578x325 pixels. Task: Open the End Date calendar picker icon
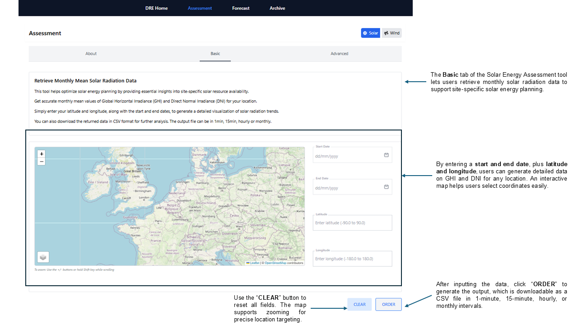[x=386, y=186]
